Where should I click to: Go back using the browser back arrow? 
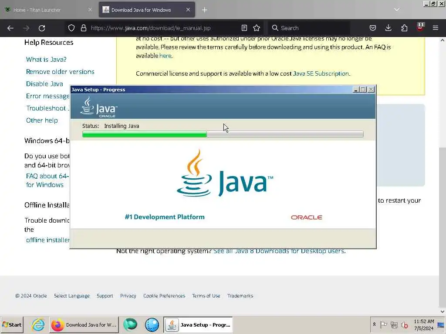coord(10,28)
